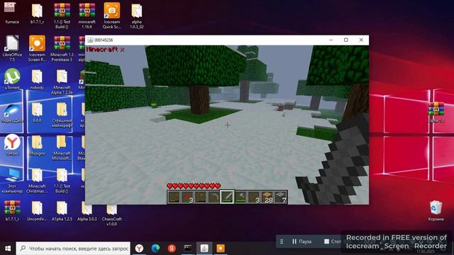Open the 6.6.6 folder
The height and width of the screenshot is (255, 454).
37,112
